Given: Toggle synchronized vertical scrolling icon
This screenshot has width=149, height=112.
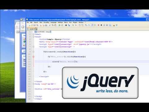Looking at the screenshot, I should (79, 25).
